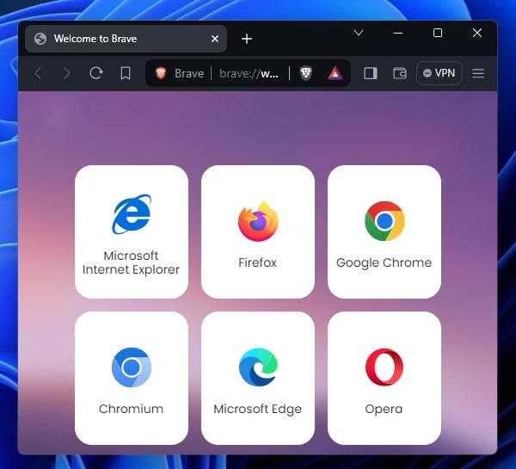This screenshot has height=469, width=516.
Task: Choose the Firefox import card
Action: (258, 231)
